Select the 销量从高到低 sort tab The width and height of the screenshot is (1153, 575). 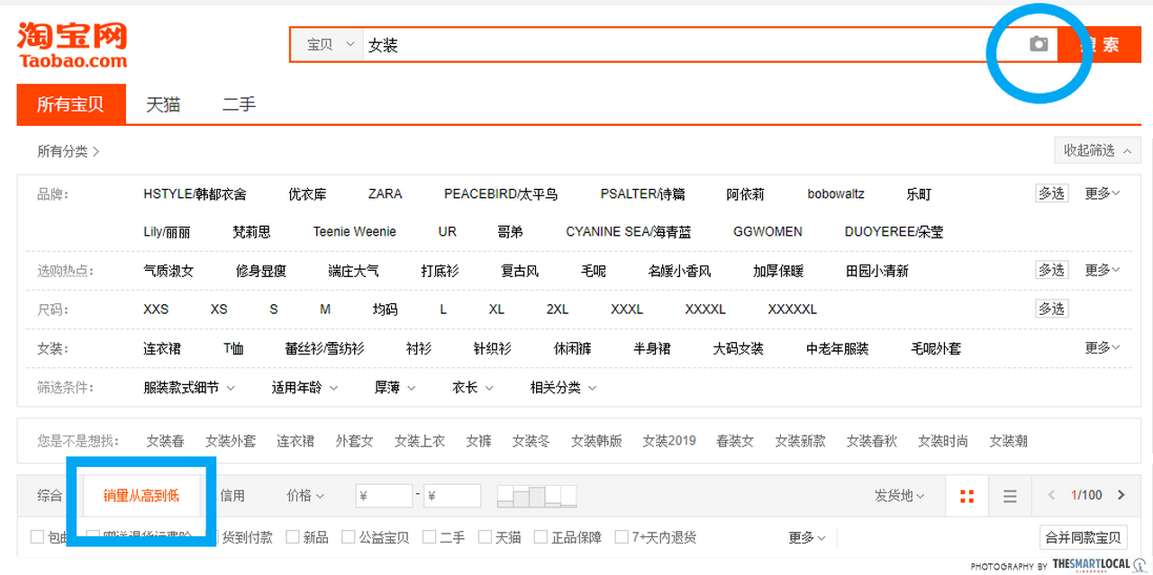point(141,496)
